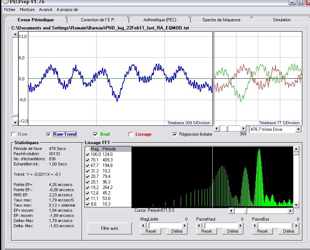This screenshot has width=310, height=250.
Task: Enable the Raw checkbox
Action: click(x=14, y=134)
